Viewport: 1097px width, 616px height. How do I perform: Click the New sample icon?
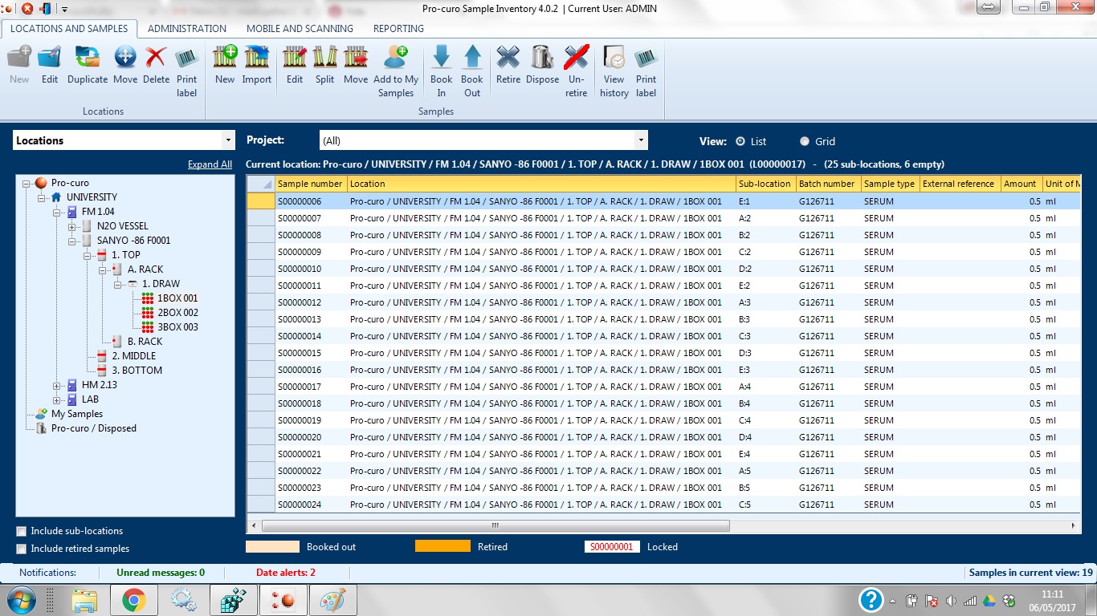pyautogui.click(x=225, y=58)
